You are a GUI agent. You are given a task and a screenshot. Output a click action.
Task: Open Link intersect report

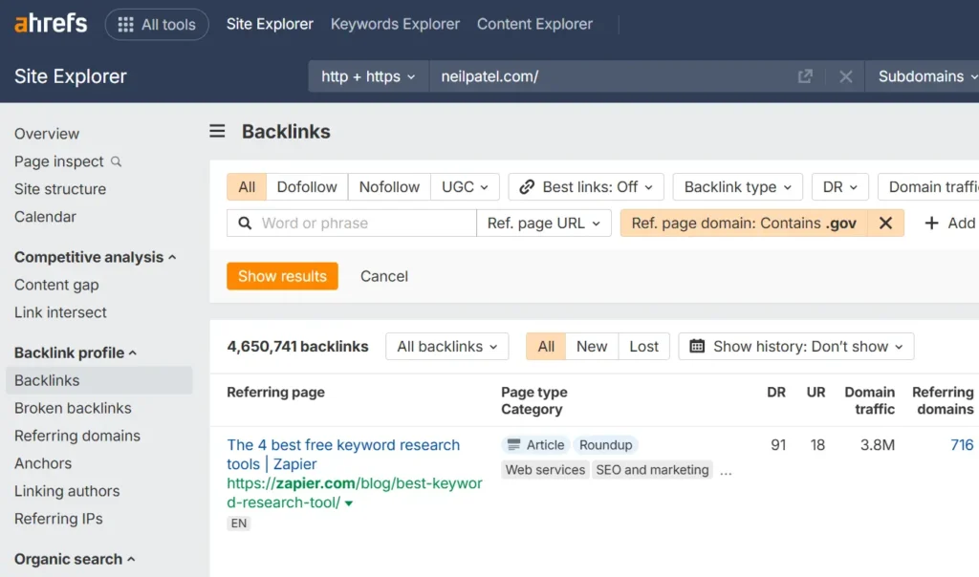[60, 311]
